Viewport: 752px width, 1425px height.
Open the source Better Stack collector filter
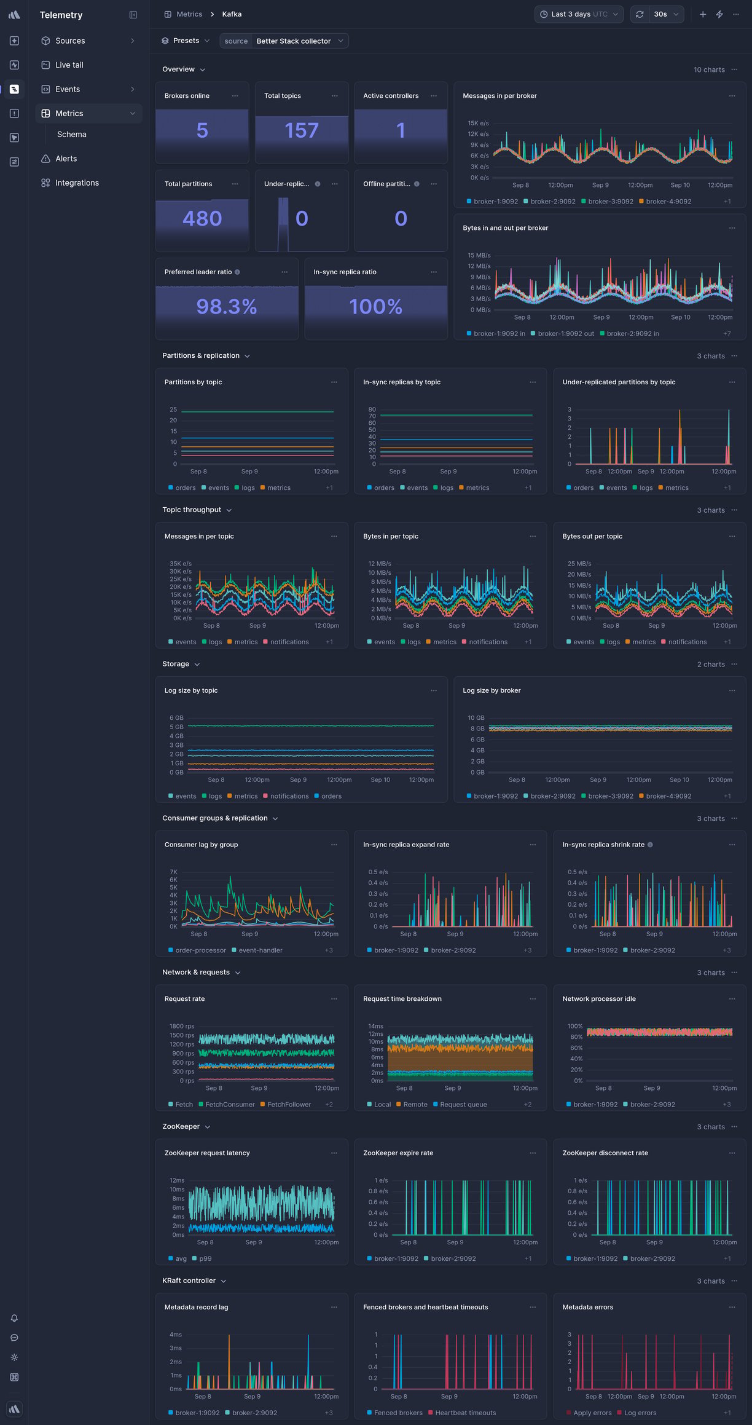click(284, 41)
